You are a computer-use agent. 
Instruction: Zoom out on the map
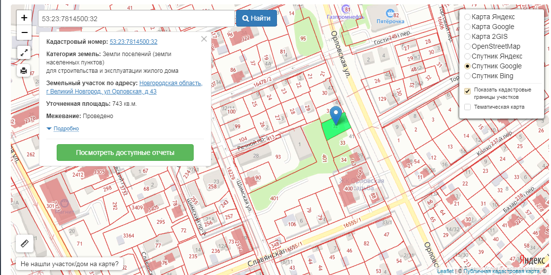click(24, 33)
